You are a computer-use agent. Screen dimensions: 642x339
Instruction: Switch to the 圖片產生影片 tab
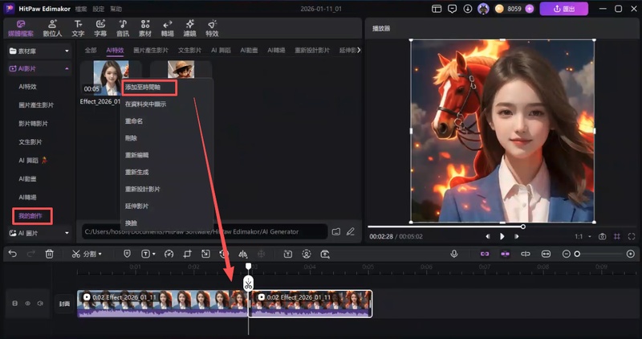(x=152, y=50)
